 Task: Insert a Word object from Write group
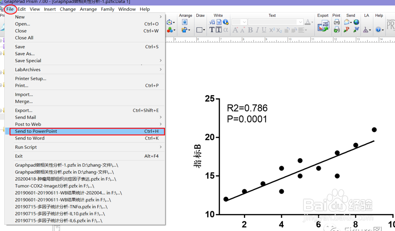tap(219, 22)
